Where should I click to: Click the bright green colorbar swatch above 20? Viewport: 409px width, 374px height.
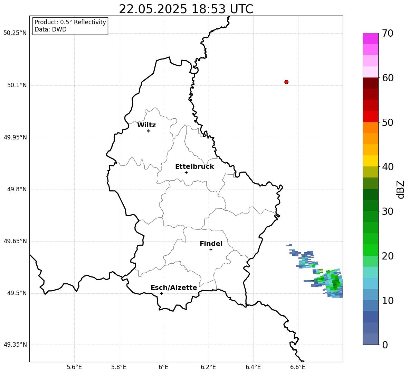click(370, 250)
